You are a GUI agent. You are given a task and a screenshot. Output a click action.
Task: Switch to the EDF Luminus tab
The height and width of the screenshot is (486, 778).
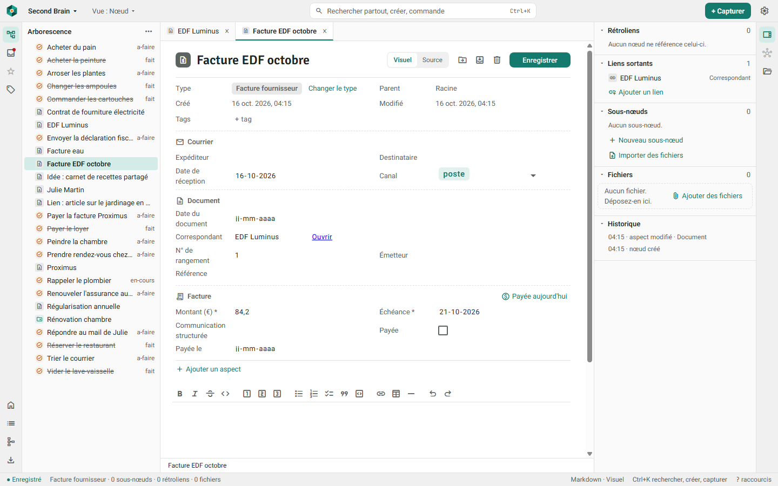pyautogui.click(x=198, y=31)
